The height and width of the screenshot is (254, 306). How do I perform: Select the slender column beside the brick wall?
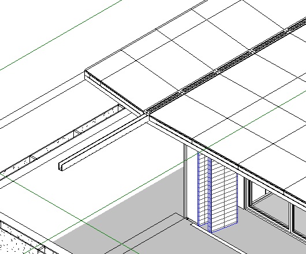click(x=185, y=181)
